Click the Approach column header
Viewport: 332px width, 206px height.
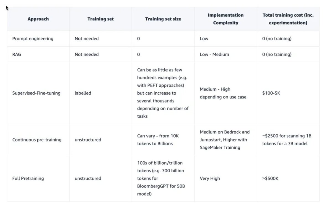click(38, 19)
